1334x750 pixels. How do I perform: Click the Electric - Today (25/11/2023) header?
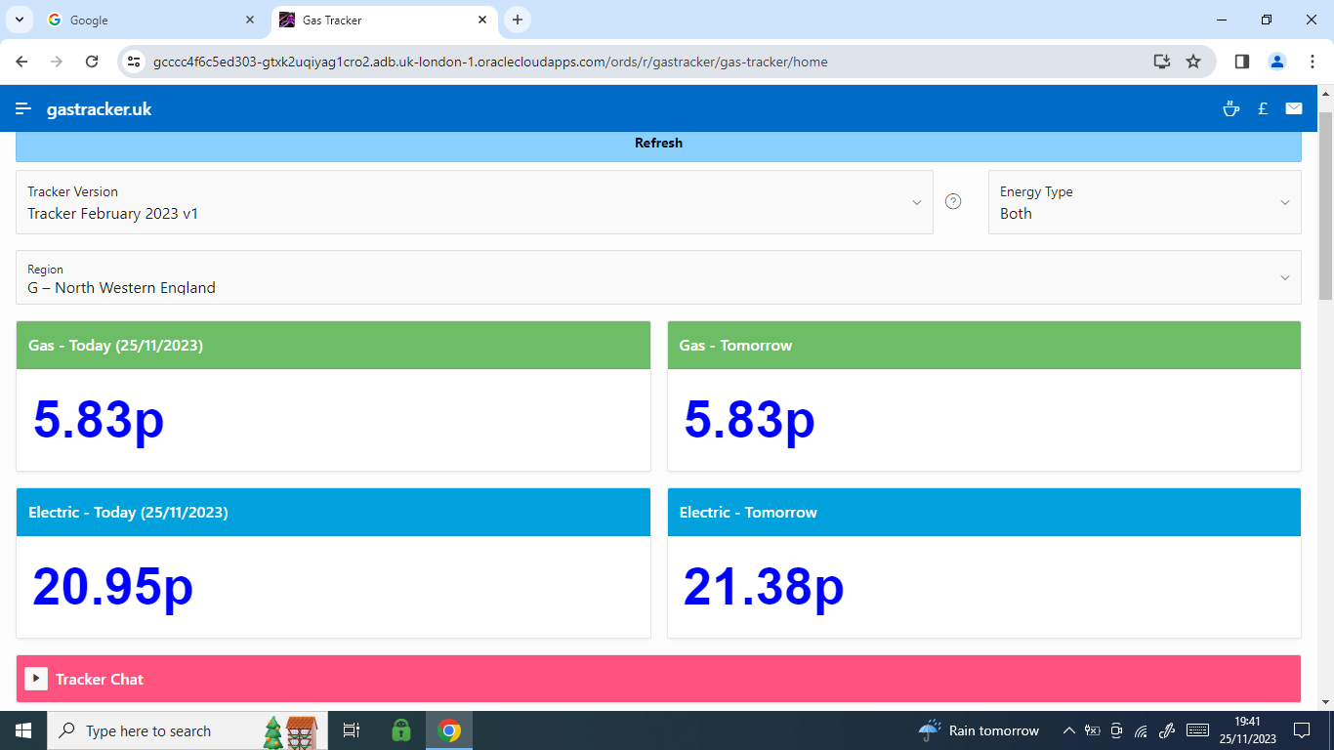[333, 513]
